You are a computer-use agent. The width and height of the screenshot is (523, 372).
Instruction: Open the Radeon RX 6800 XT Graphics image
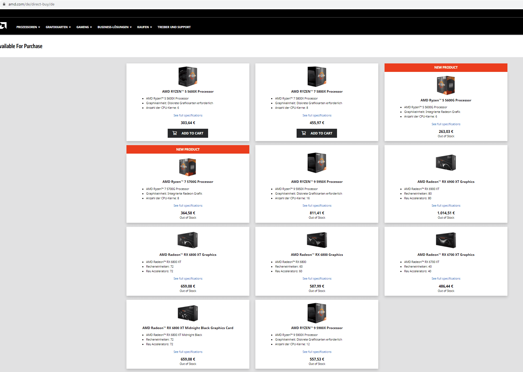coord(188,240)
